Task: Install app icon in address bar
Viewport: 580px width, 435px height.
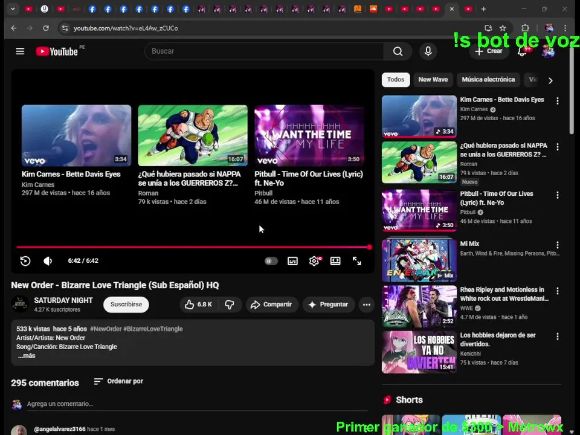Action: [488, 28]
